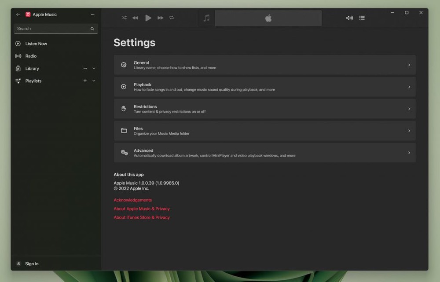This screenshot has height=282, width=440.
Task: Open the sidebar more options ellipsis menu
Action: 93,15
